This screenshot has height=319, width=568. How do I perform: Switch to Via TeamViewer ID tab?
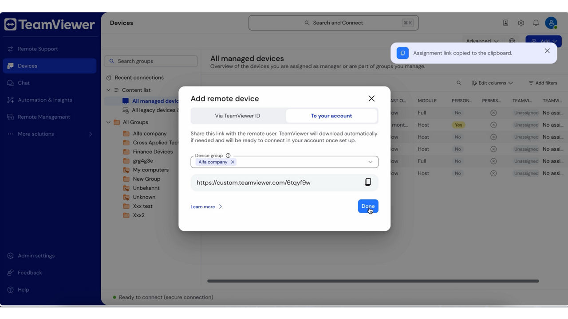click(x=238, y=116)
